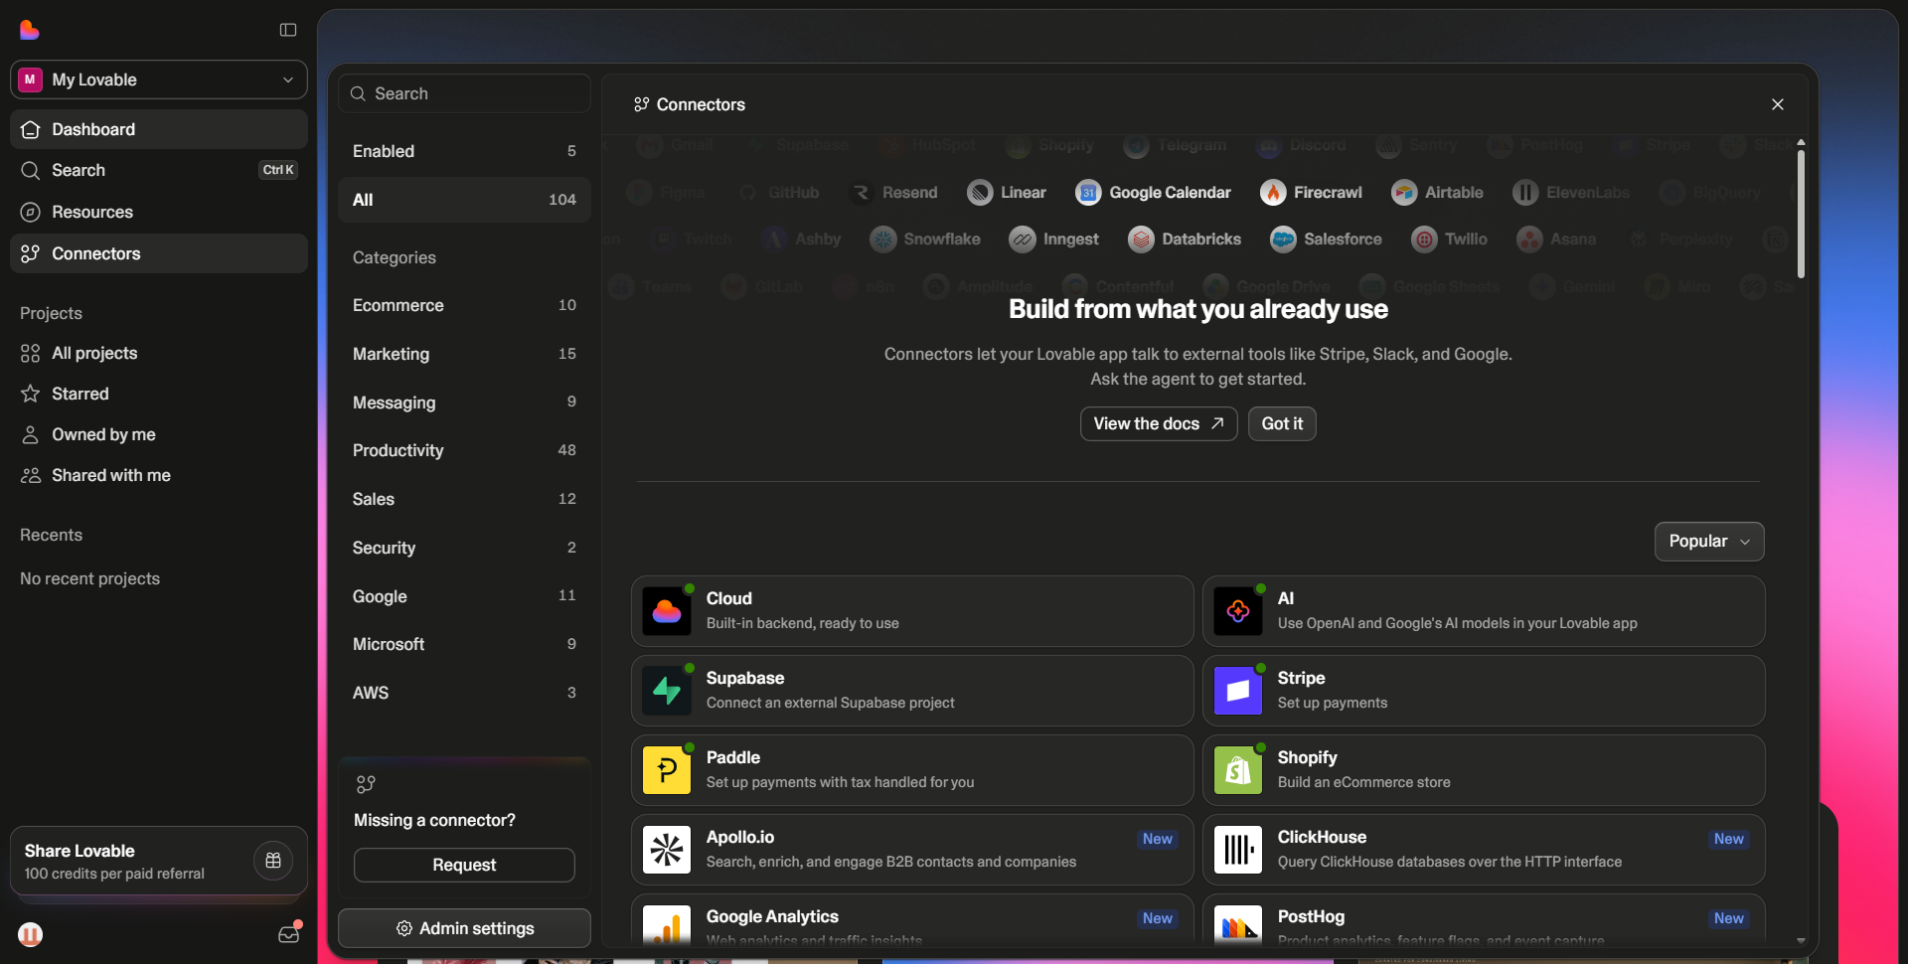
Task: Click the Stripe connector icon
Action: coord(1238,691)
